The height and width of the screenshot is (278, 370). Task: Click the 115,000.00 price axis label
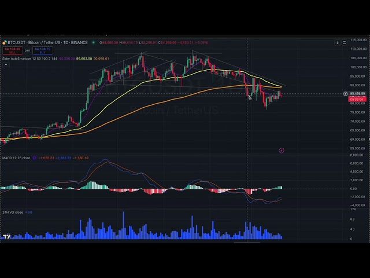point(358,40)
